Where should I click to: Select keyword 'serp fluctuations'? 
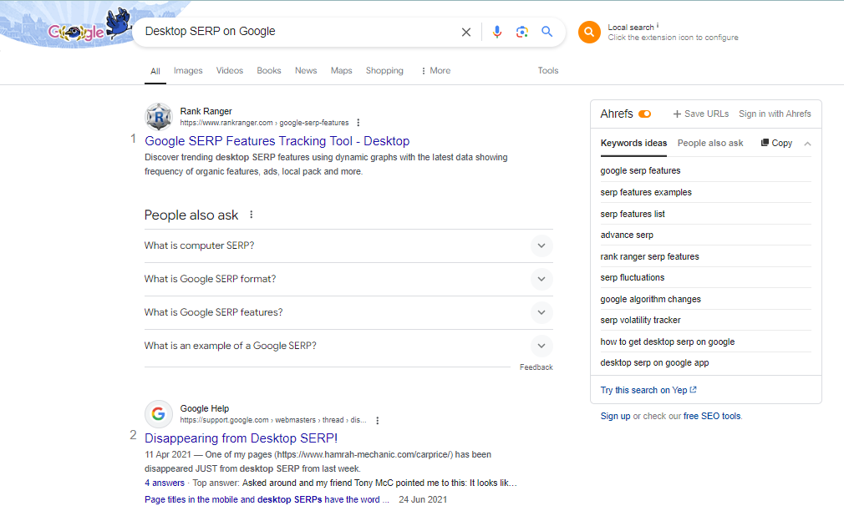point(633,277)
